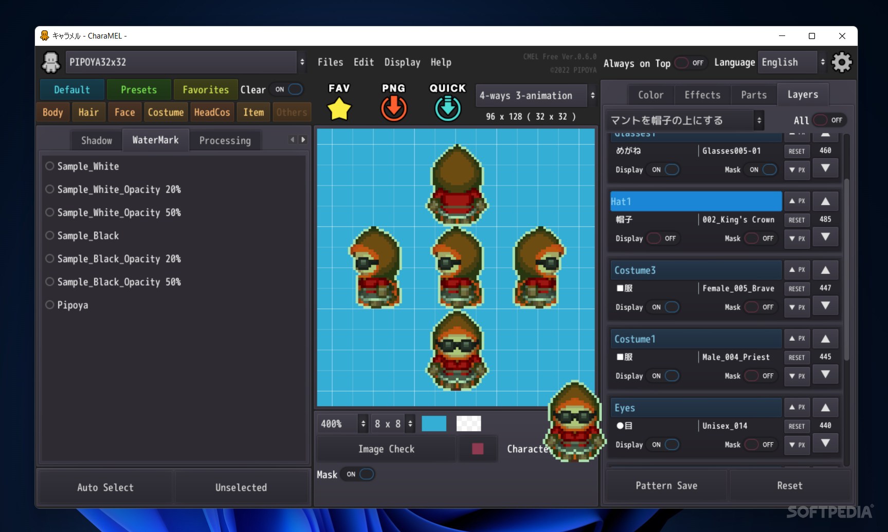Viewport: 888px width, 532px height.
Task: Click the QUICK save download icon
Action: (x=448, y=108)
